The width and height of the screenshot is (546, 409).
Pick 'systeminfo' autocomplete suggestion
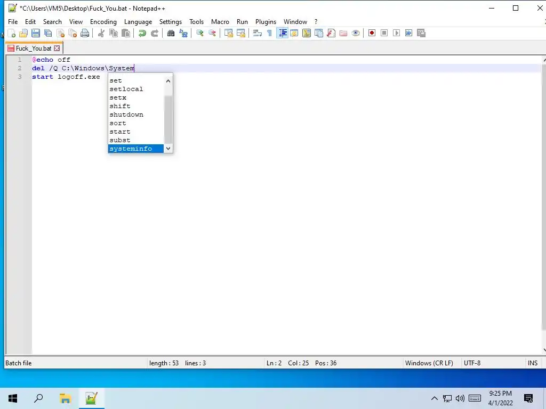136,149
